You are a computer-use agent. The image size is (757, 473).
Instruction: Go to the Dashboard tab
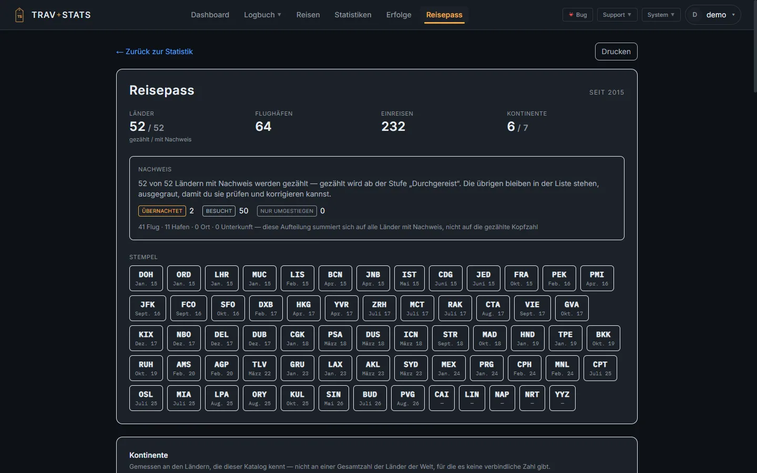(x=210, y=15)
